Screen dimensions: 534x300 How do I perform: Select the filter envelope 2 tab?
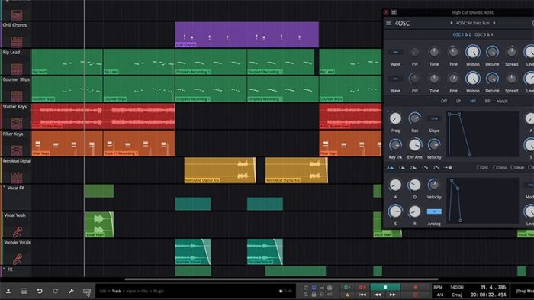pyautogui.click(x=413, y=167)
